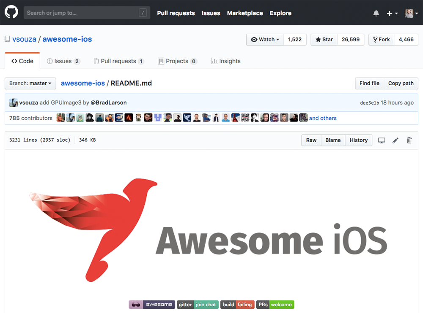Switch to the repository Pull requests tab
Image resolution: width=423 pixels, height=313 pixels.
119,61
